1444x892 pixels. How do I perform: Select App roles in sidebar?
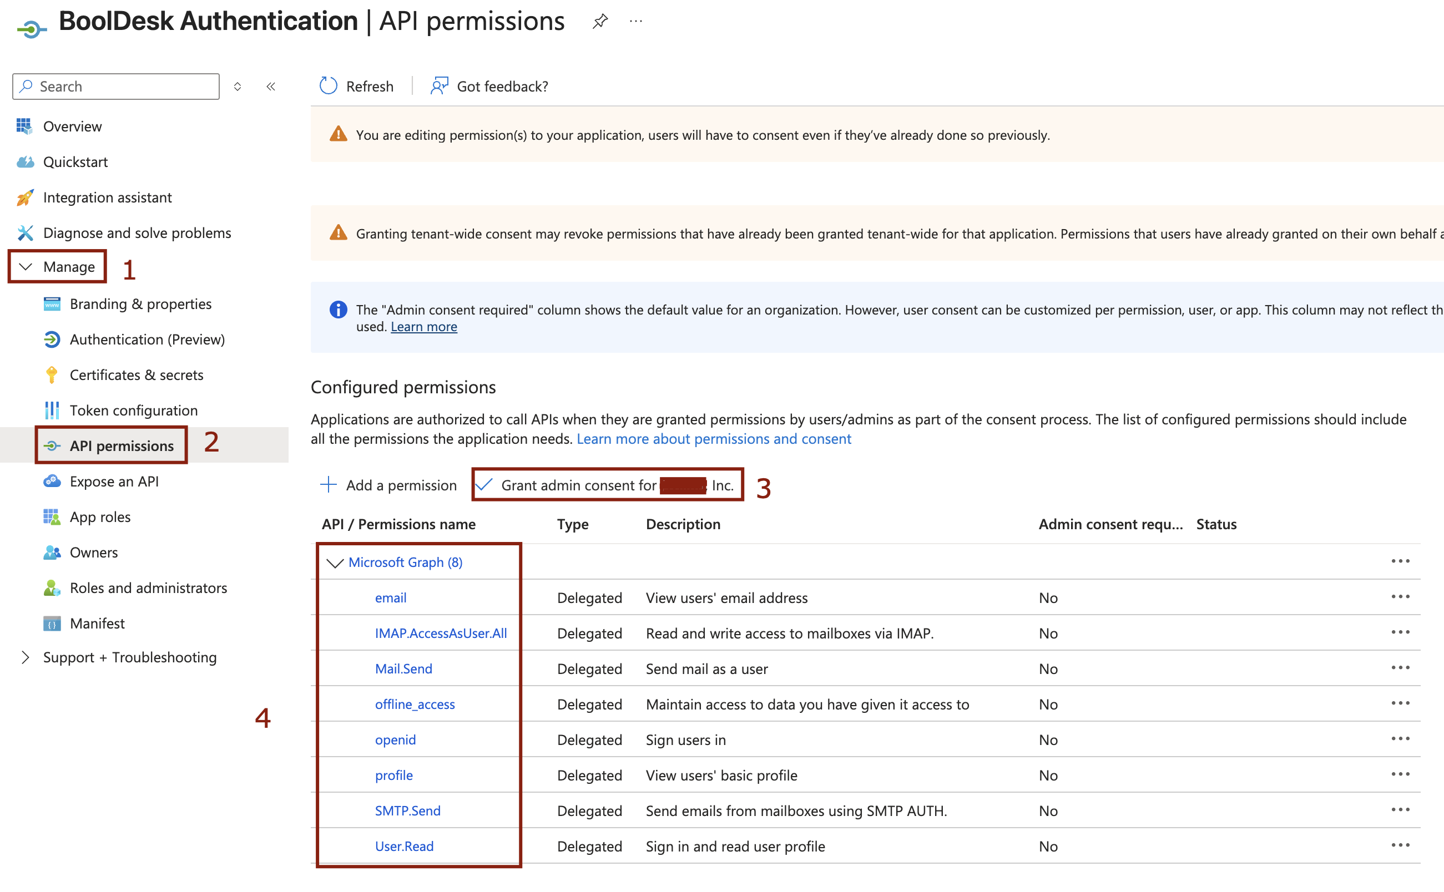click(100, 517)
